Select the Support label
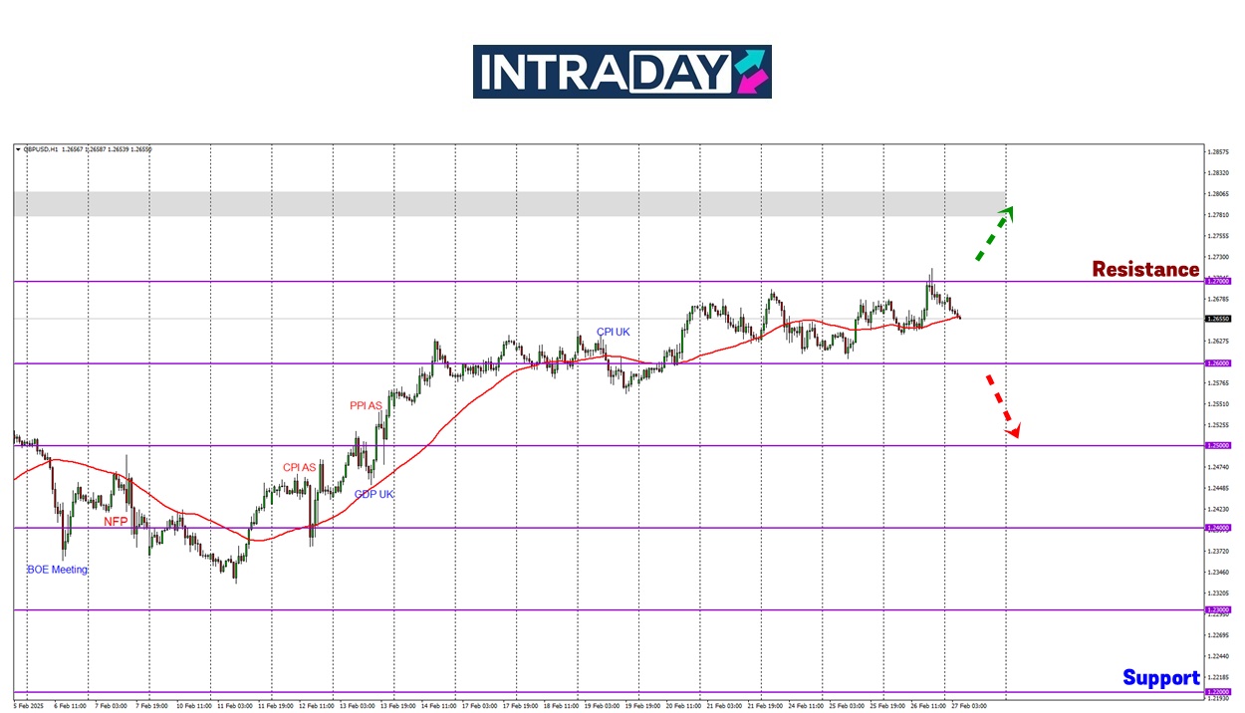The image size is (1245, 713). [1160, 678]
